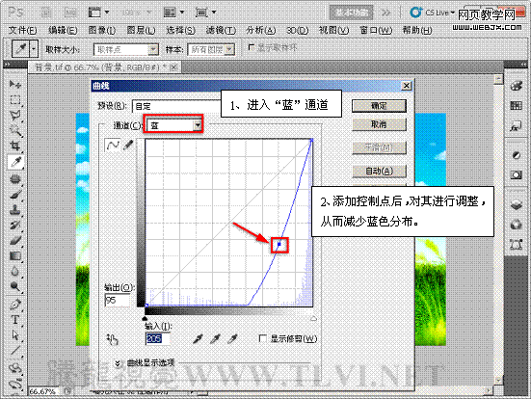Viewport: 531px width, 399px height.
Task: Click the 输出(O) value field
Action: [118, 300]
